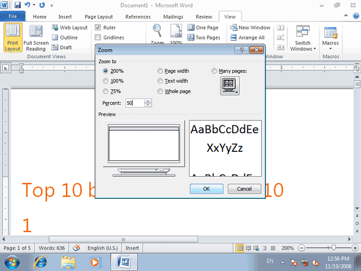This screenshot has height=271, width=361.
Task: Select the 100% zoom radio button
Action: coord(105,81)
